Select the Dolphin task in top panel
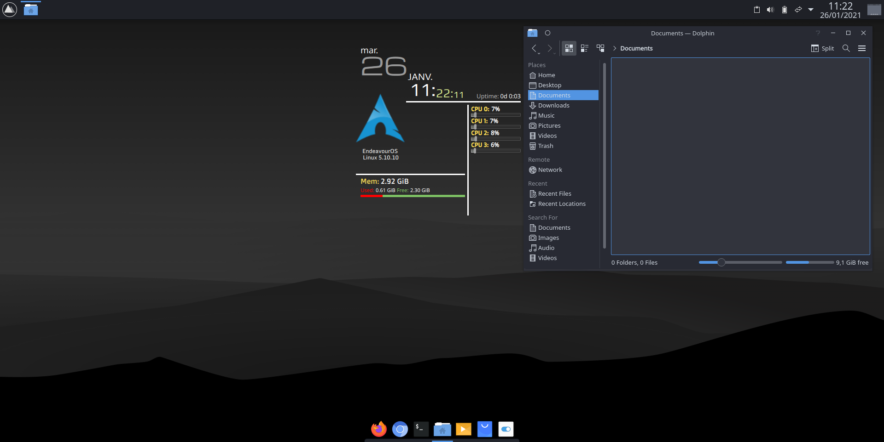This screenshot has width=884, height=442. click(31, 10)
